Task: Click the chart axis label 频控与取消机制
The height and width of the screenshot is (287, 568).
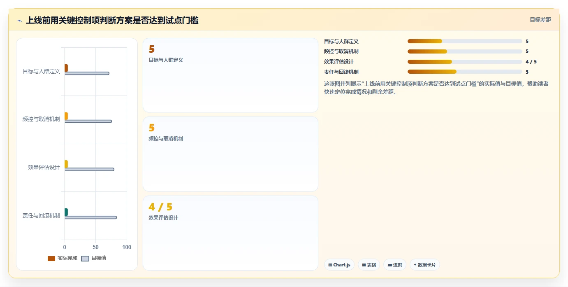Action: point(41,119)
